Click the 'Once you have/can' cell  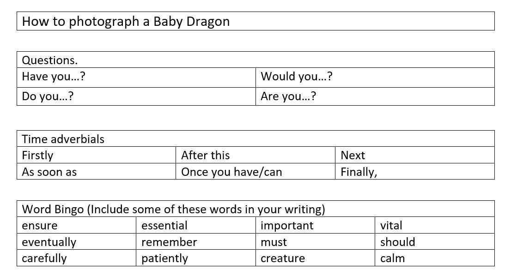coord(231,172)
